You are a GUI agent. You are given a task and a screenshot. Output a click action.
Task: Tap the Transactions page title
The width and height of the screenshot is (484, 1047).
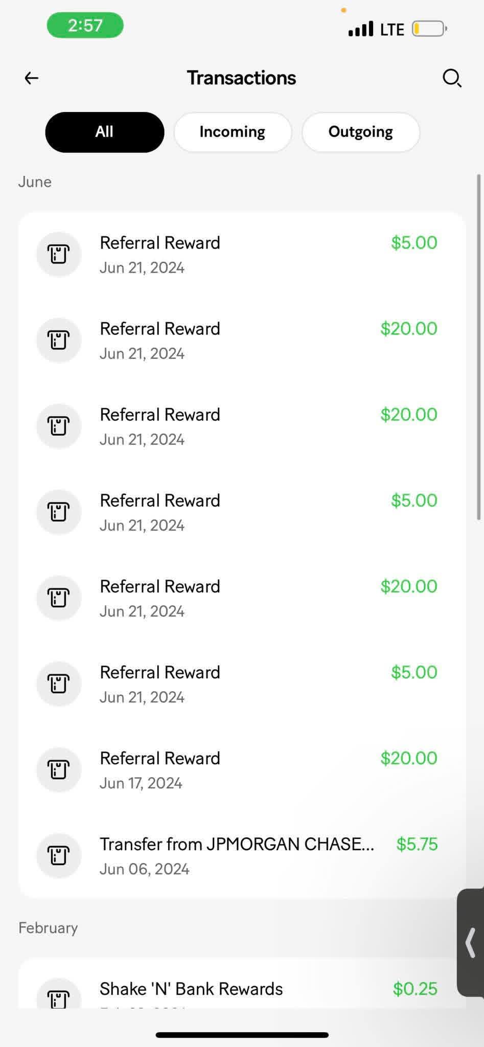241,78
